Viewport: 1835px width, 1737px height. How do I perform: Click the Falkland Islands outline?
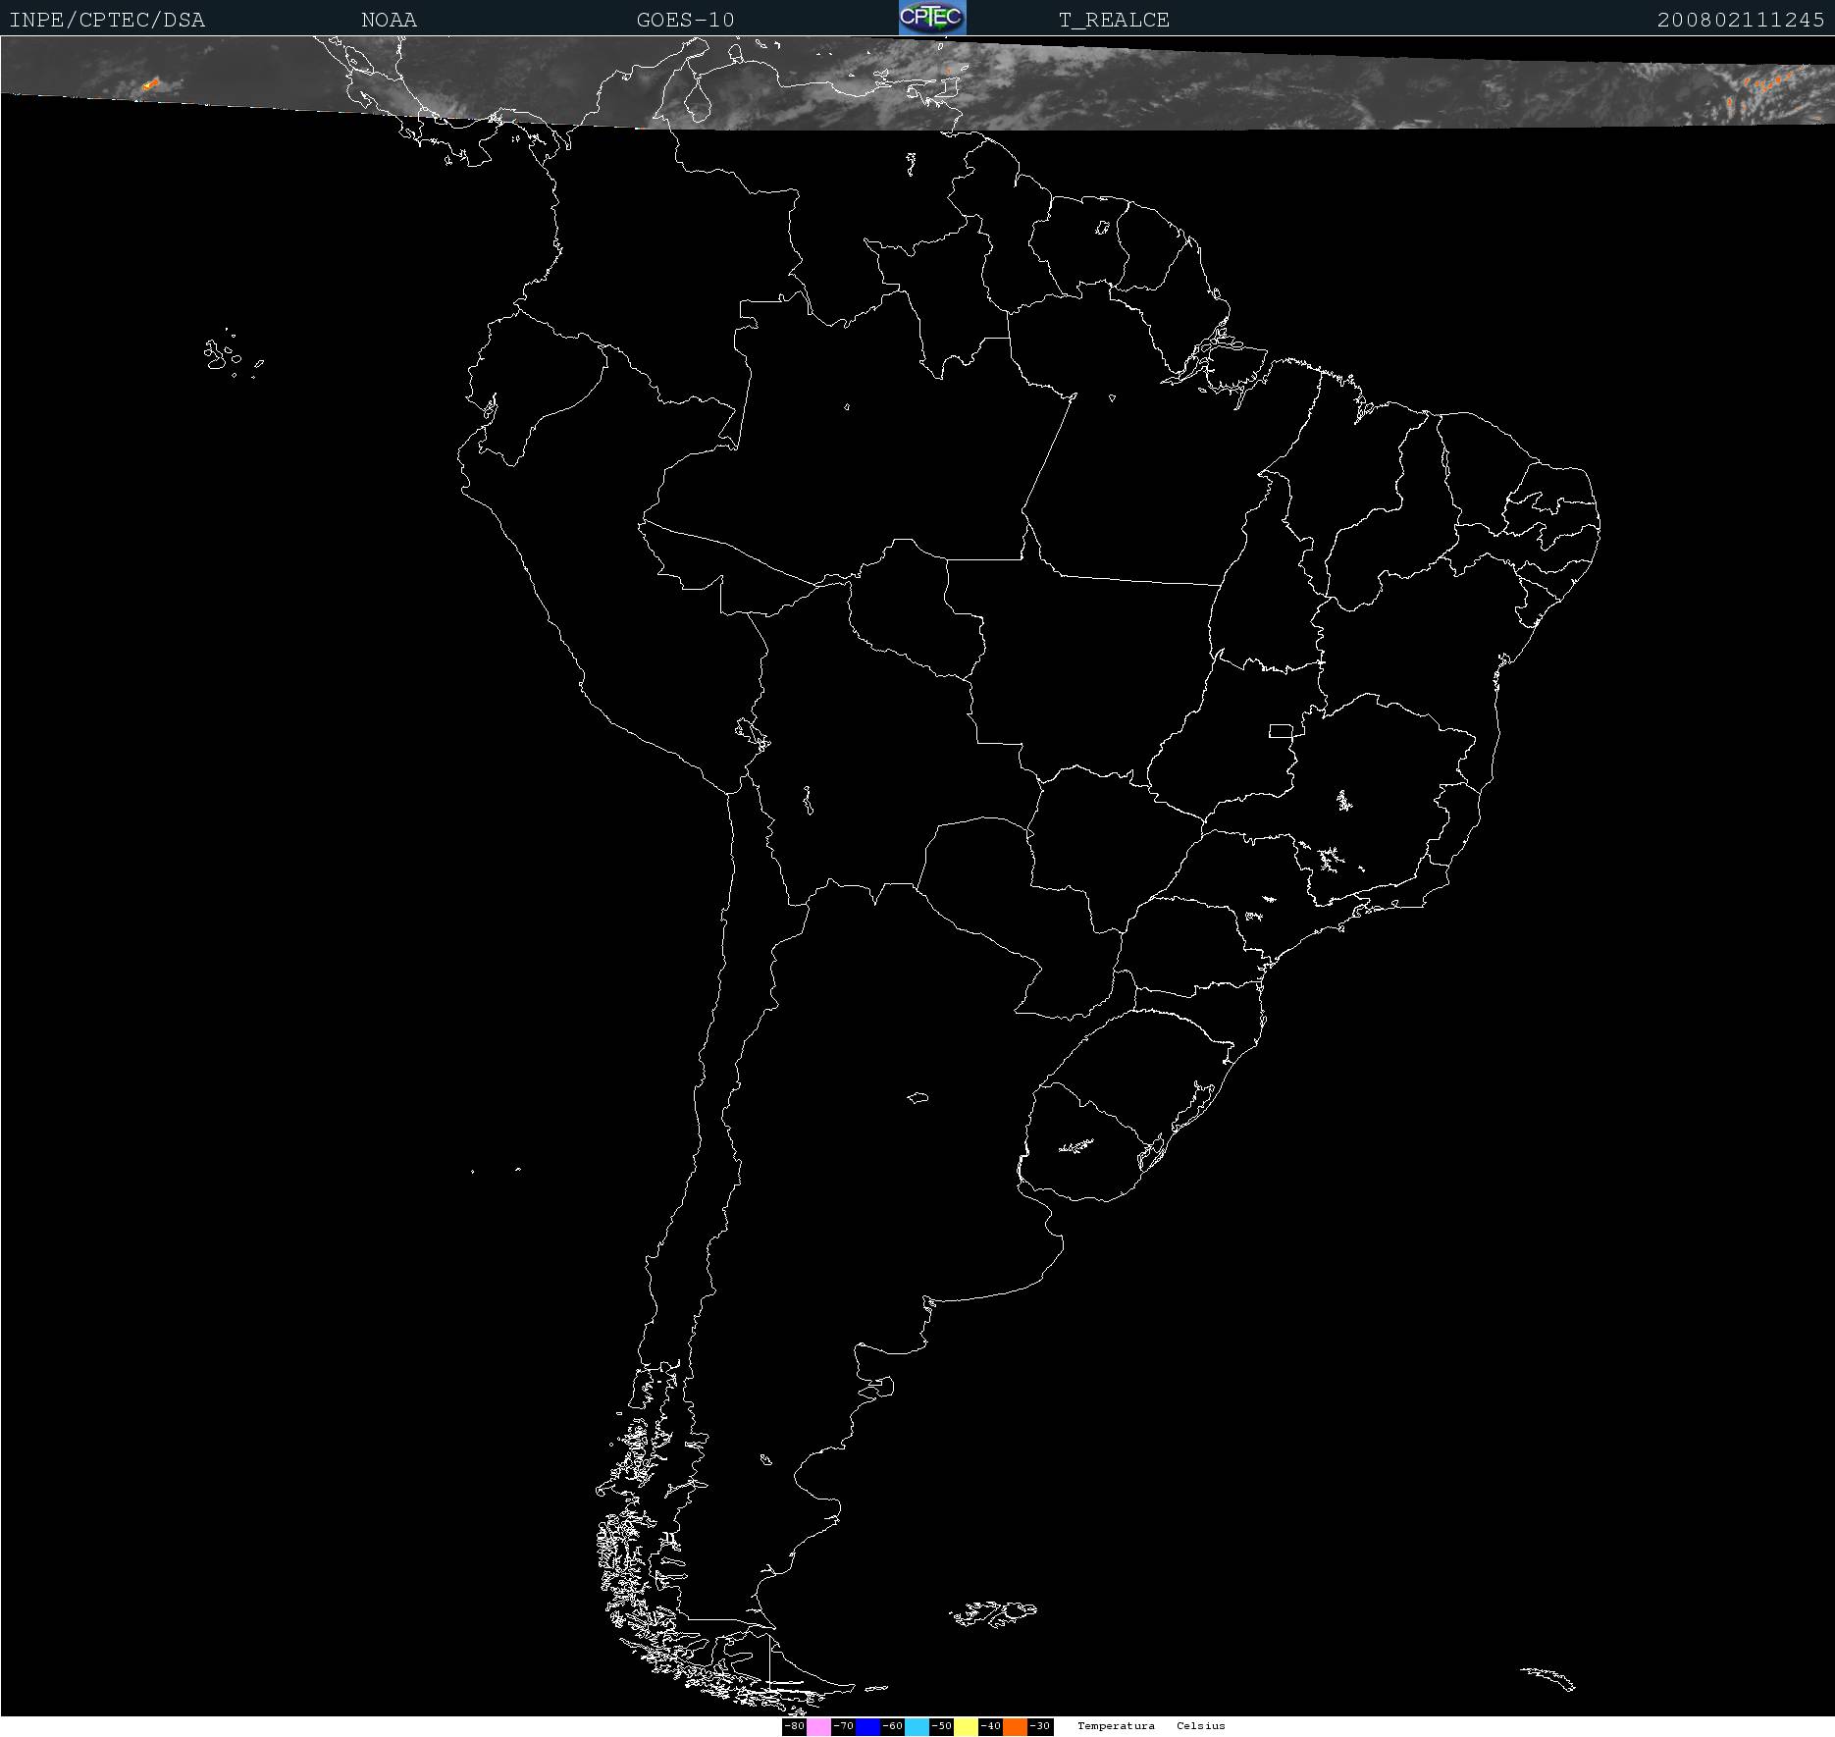coord(993,1612)
